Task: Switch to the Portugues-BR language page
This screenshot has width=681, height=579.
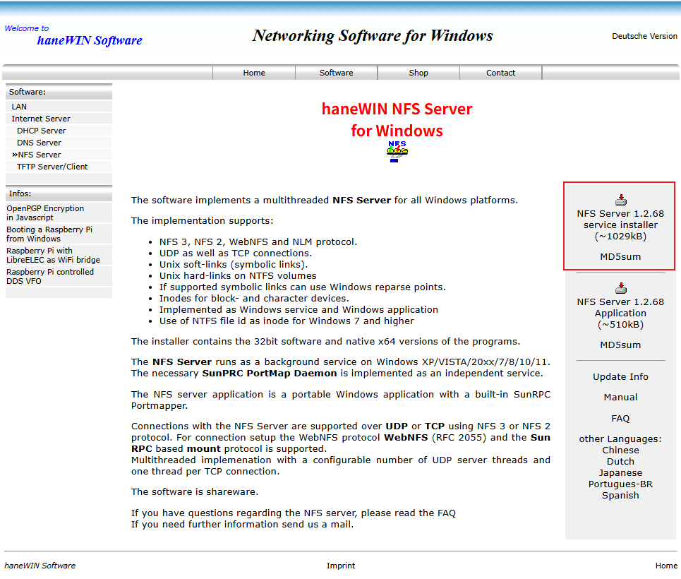Action: coord(620,484)
